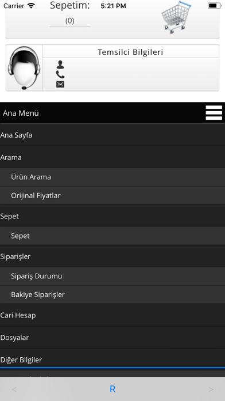This screenshot has height=401, width=225.
Task: Collapse the Arama menu section
Action: click(113, 157)
